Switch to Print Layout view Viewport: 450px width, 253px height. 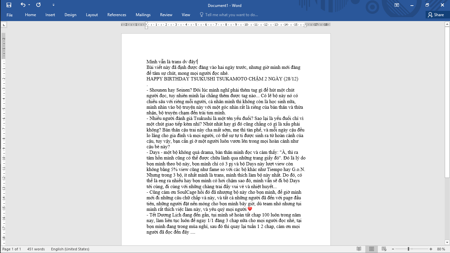(x=371, y=249)
